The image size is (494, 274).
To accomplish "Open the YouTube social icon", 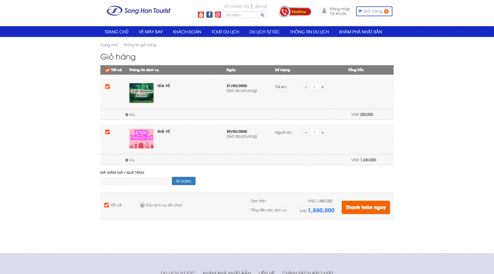I will 201,15.
